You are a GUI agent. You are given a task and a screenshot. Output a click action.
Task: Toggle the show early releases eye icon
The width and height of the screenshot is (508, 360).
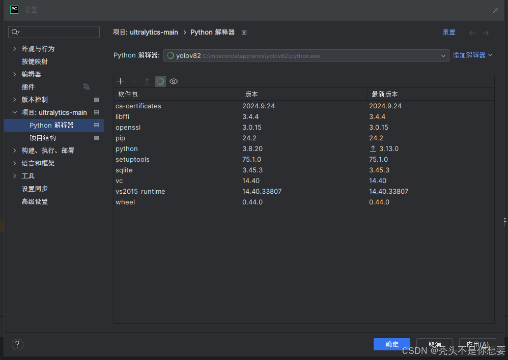click(x=174, y=81)
